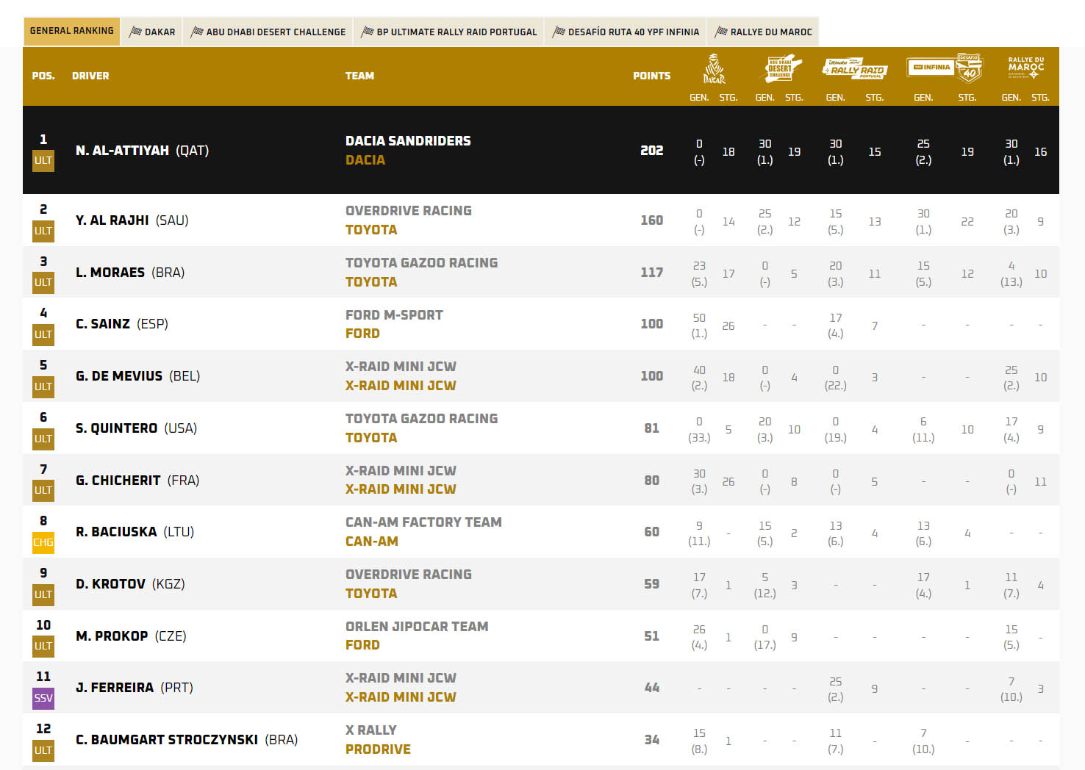
Task: Click the ULT badge for S. Quintero
Action: [x=43, y=439]
